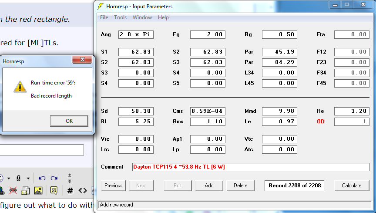The height and width of the screenshot is (213, 376).
Task: Click the Par field showing 45.19
Action: point(279,52)
